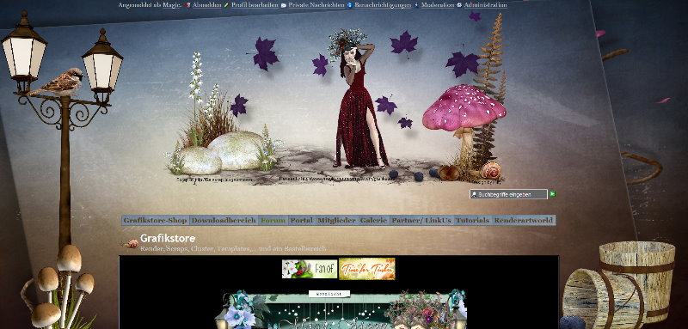Go to the Portal menu entry

[302, 221]
